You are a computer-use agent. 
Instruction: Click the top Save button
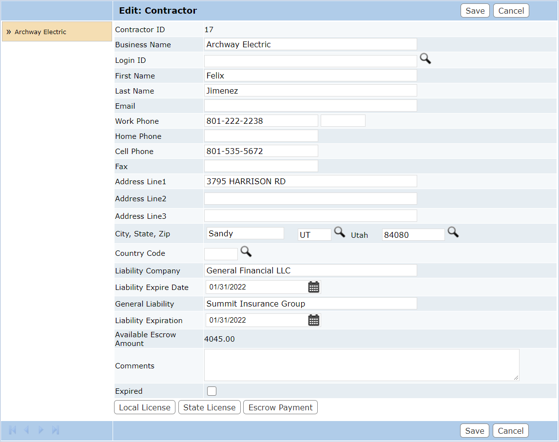(475, 11)
